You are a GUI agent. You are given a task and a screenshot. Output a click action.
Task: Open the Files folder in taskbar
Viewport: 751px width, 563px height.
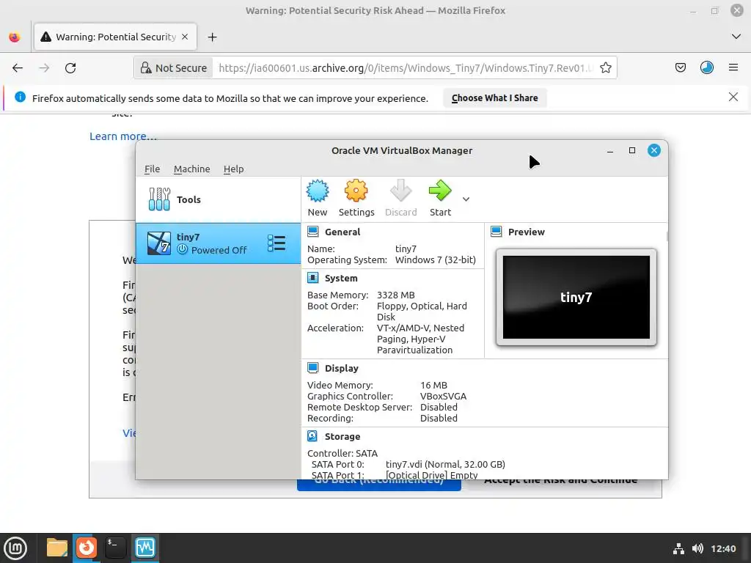click(57, 548)
